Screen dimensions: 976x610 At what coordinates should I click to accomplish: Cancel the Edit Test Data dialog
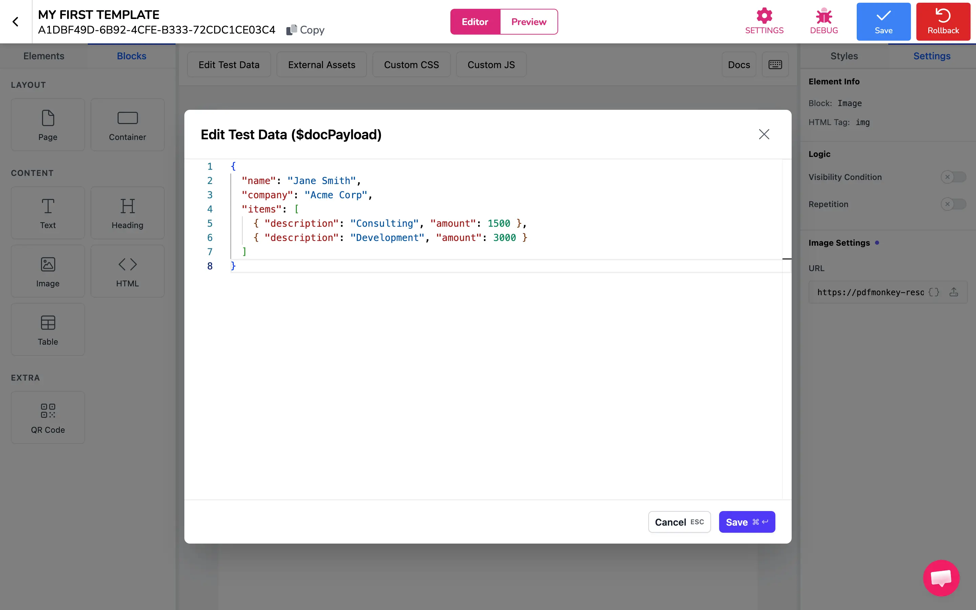tap(679, 522)
